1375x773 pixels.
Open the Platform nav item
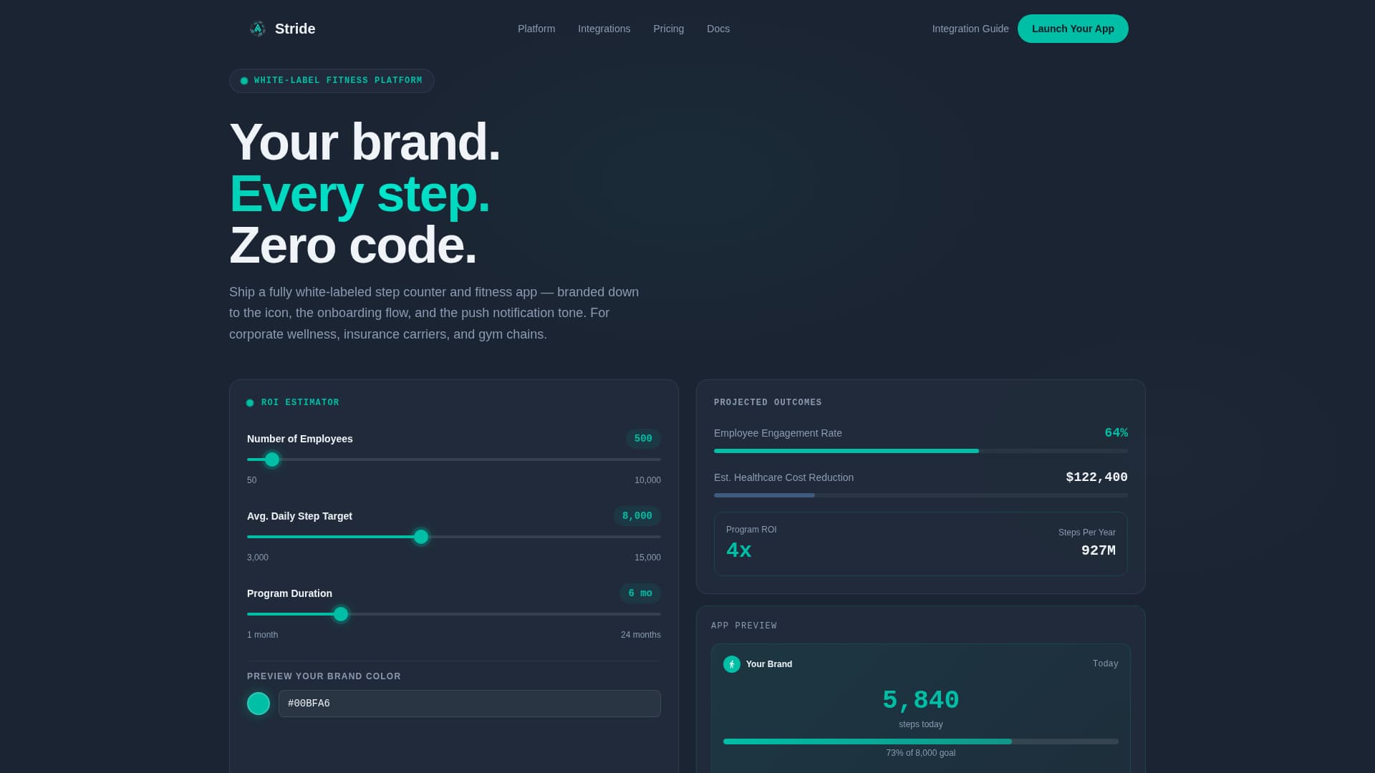tap(536, 29)
